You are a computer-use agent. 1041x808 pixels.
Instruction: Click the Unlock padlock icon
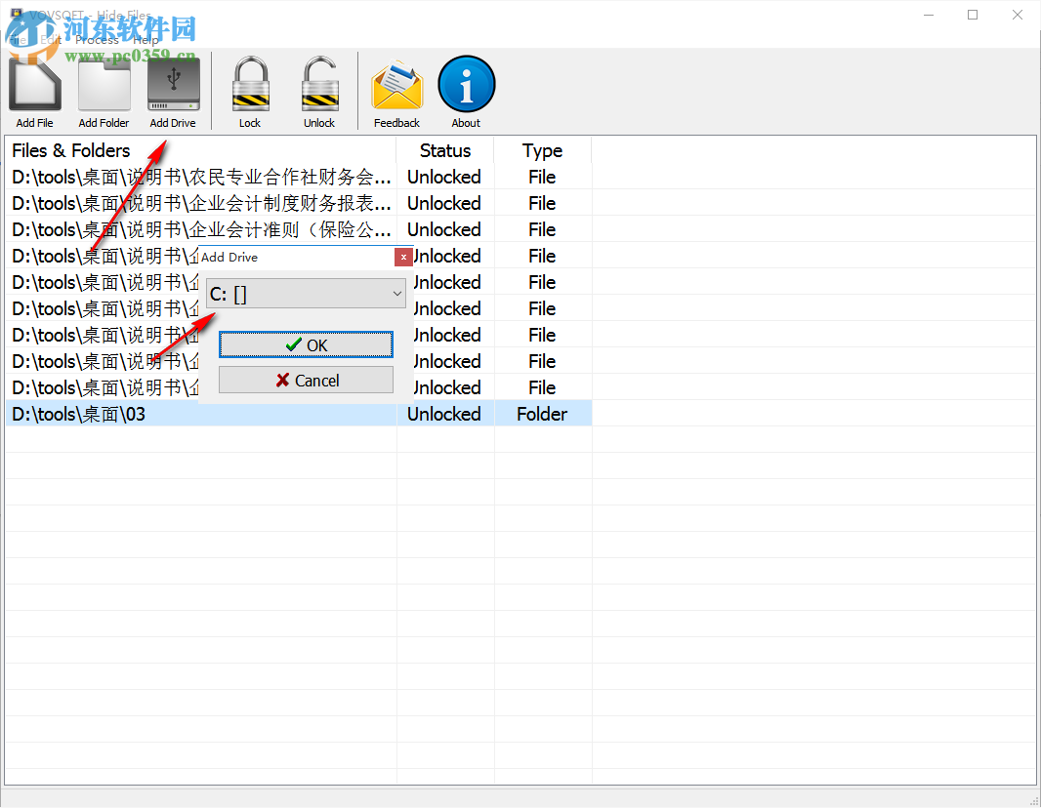[x=319, y=84]
